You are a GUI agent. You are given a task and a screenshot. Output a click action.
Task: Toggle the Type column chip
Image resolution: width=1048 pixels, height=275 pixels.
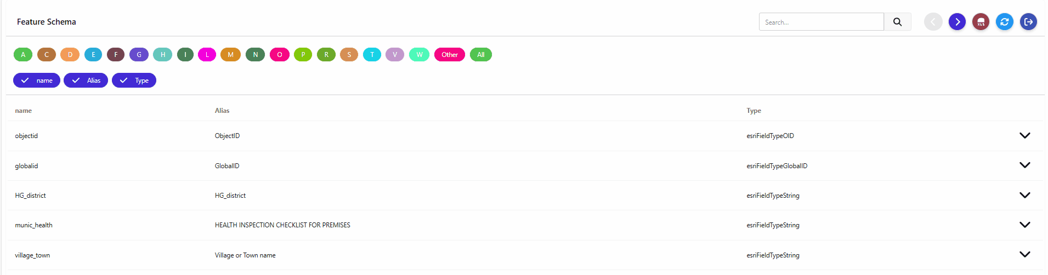[x=134, y=81]
